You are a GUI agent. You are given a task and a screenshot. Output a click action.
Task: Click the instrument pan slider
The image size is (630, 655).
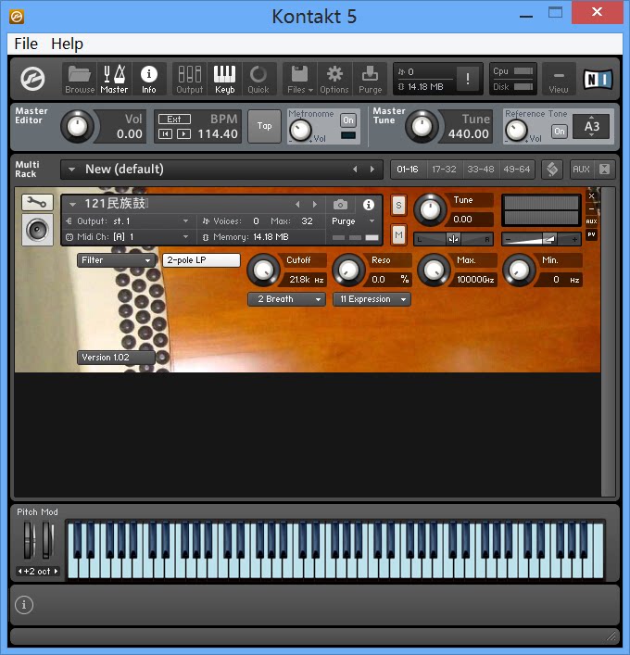(x=453, y=239)
